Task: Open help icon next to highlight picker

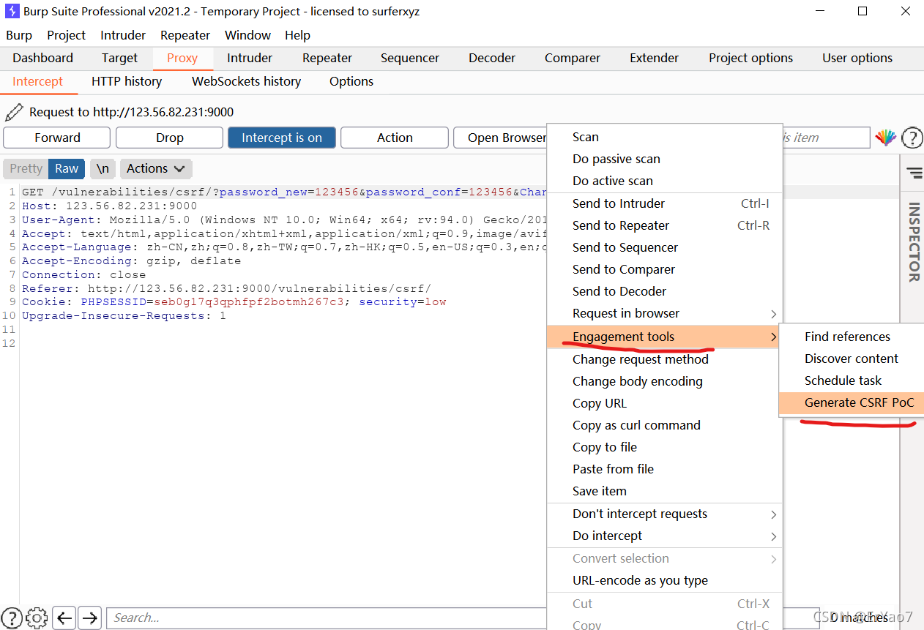Action: pos(912,138)
